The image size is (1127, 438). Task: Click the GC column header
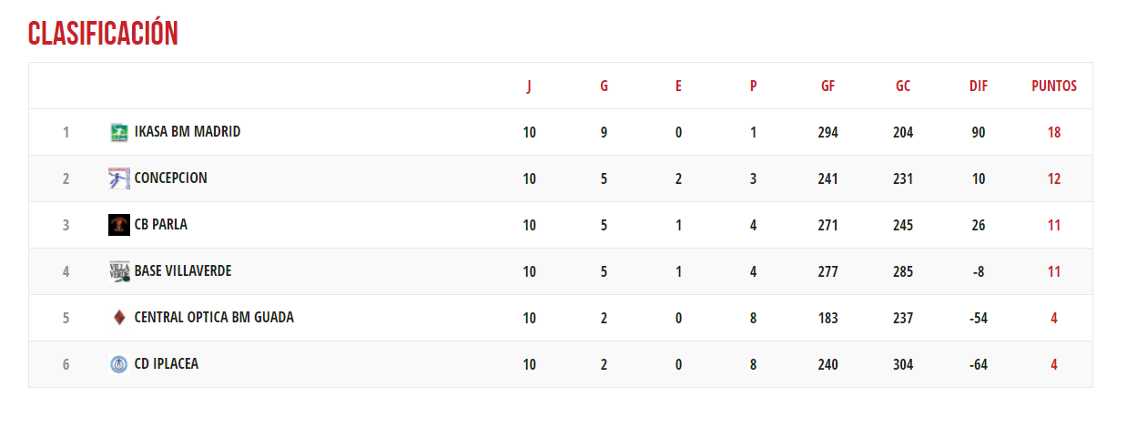(903, 87)
